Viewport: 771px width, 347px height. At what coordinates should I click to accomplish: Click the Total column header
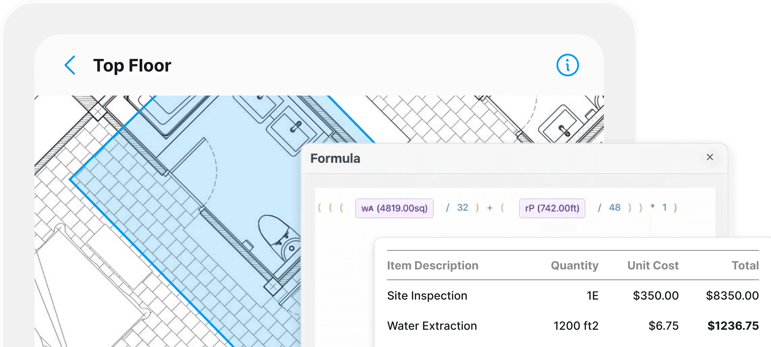pyautogui.click(x=745, y=265)
